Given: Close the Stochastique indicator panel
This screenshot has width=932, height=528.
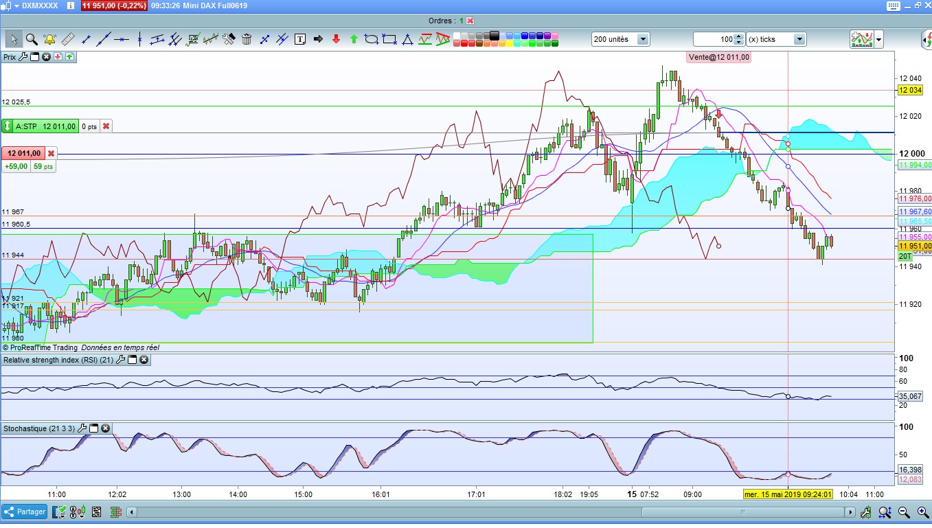Looking at the screenshot, I should click(106, 428).
